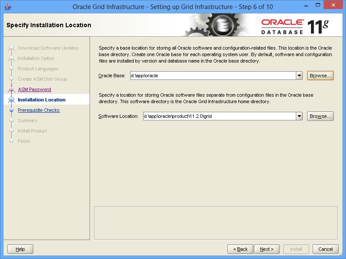This screenshot has width=346, height=259.
Task: Click the Specify Installation Location heading
Action: [x=49, y=25]
